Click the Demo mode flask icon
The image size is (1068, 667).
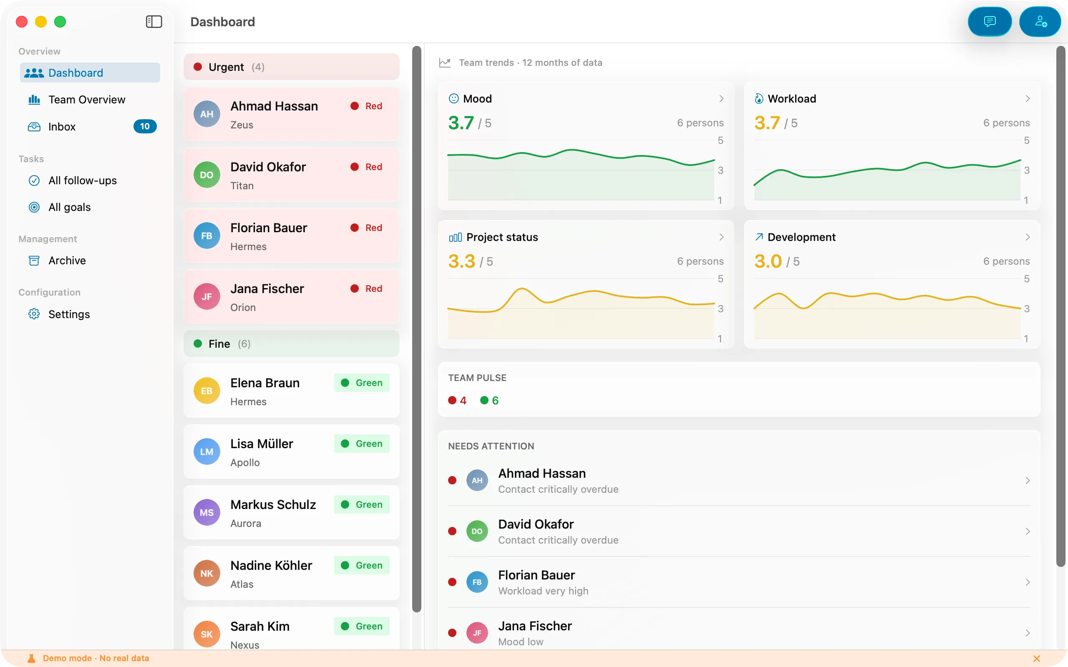pos(31,658)
